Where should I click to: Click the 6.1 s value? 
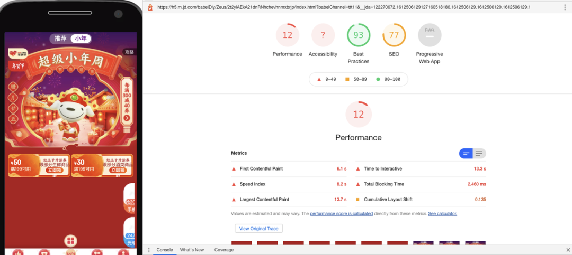342,169
